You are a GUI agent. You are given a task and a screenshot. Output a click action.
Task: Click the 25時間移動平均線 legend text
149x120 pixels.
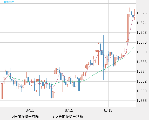click(67, 116)
